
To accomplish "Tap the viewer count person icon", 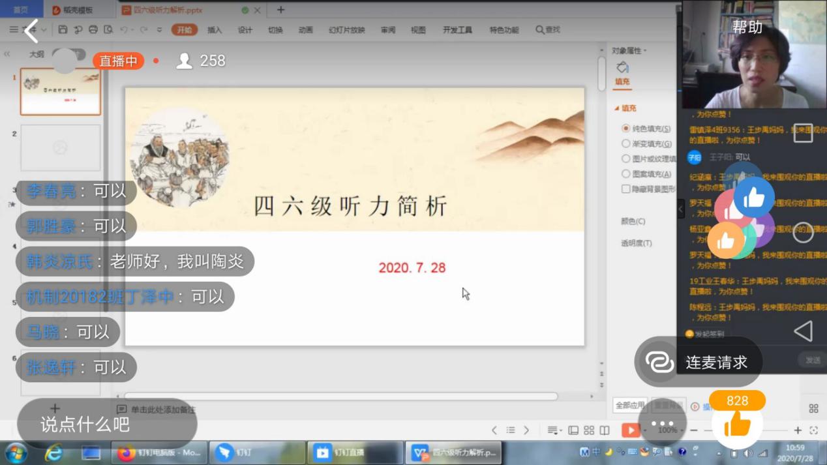I will [x=185, y=61].
